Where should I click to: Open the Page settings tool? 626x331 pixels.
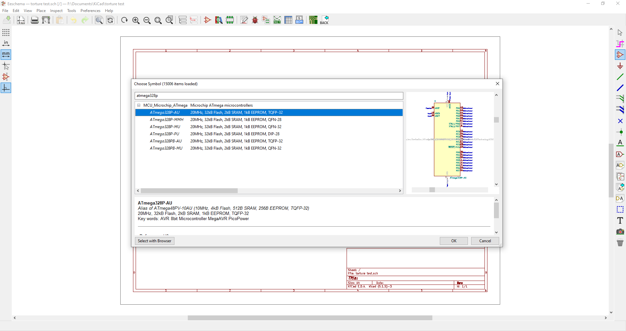[x=21, y=20]
